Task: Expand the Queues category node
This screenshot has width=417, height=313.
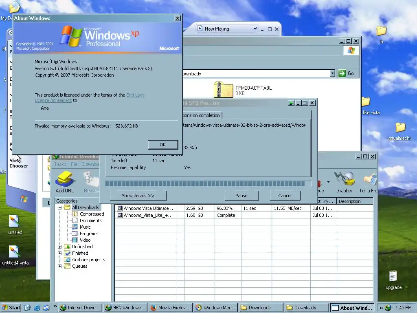Action: pyautogui.click(x=59, y=266)
